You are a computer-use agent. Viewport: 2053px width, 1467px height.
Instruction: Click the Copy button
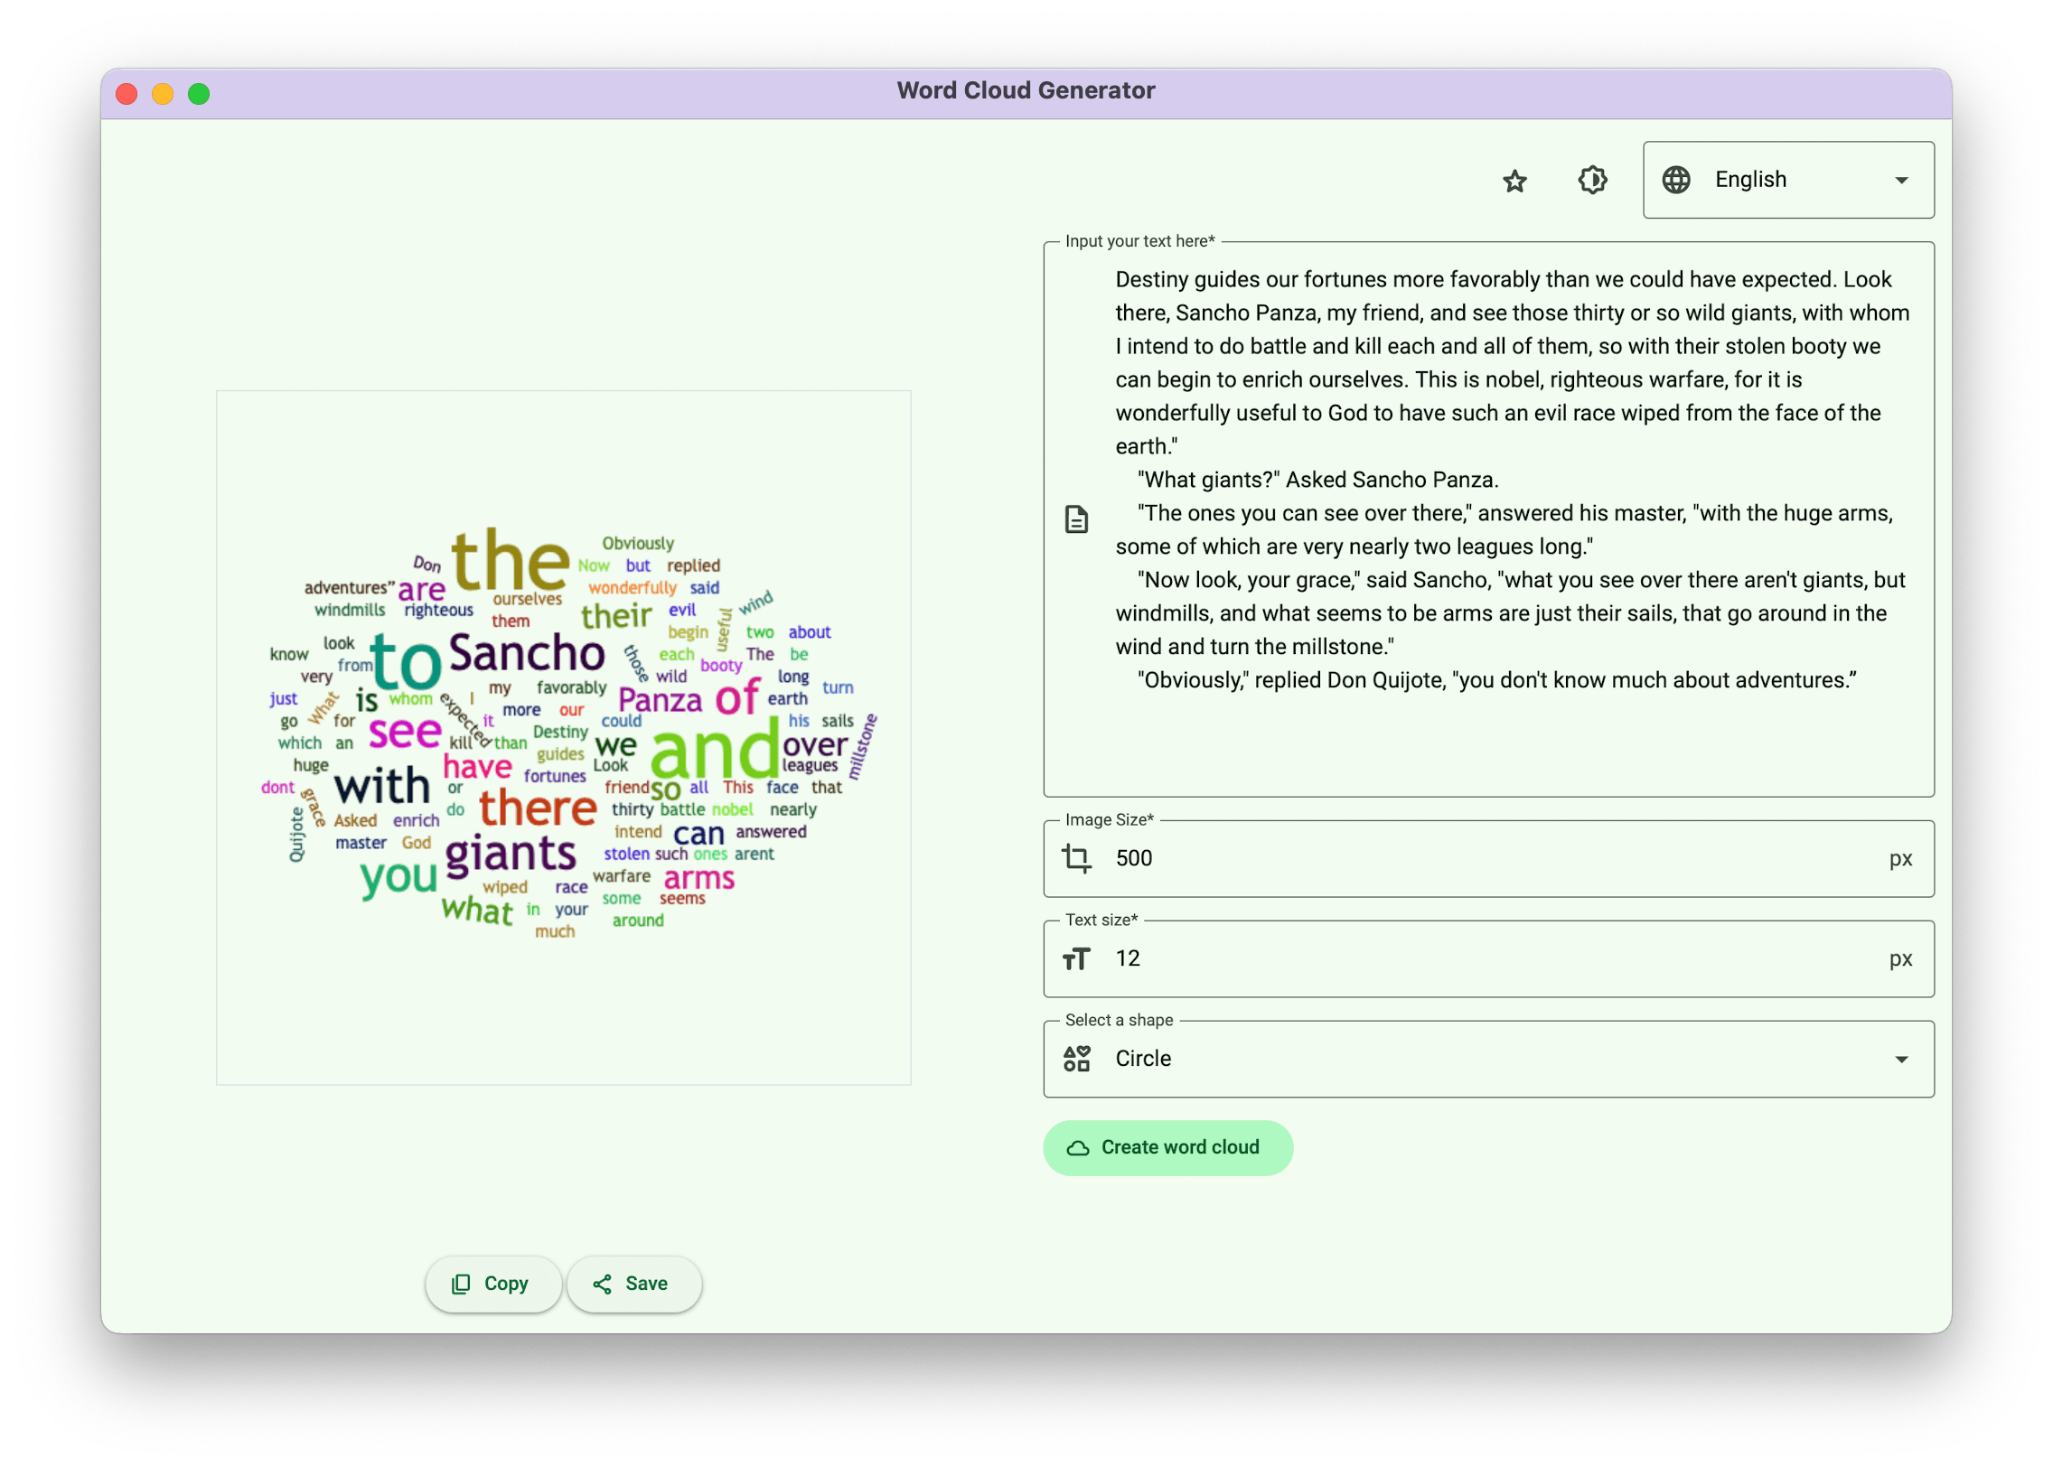(x=492, y=1284)
